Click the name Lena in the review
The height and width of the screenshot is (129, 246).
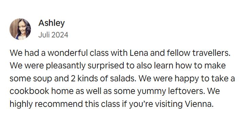coord(139,53)
